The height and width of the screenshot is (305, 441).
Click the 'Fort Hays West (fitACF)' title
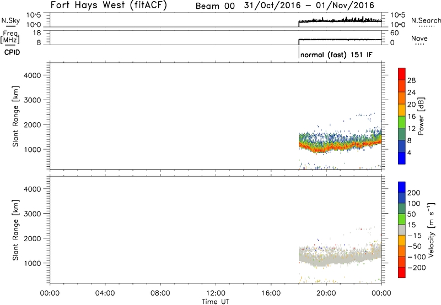point(109,5)
